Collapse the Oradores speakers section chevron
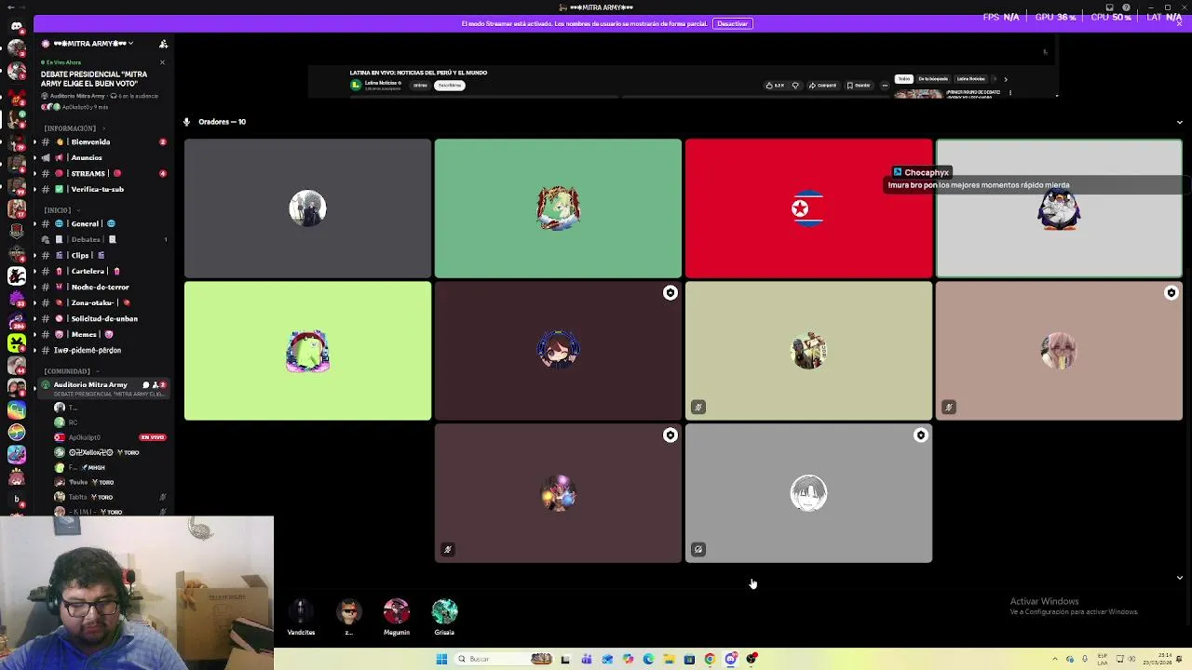This screenshot has width=1192, height=670. pyautogui.click(x=1179, y=122)
